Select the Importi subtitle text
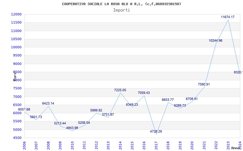 tap(122, 10)
